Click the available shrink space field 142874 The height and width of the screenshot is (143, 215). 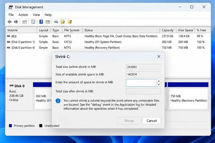[x=143, y=75]
